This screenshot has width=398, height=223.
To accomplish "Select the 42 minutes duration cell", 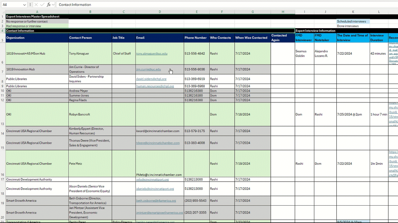I will coord(379,54).
